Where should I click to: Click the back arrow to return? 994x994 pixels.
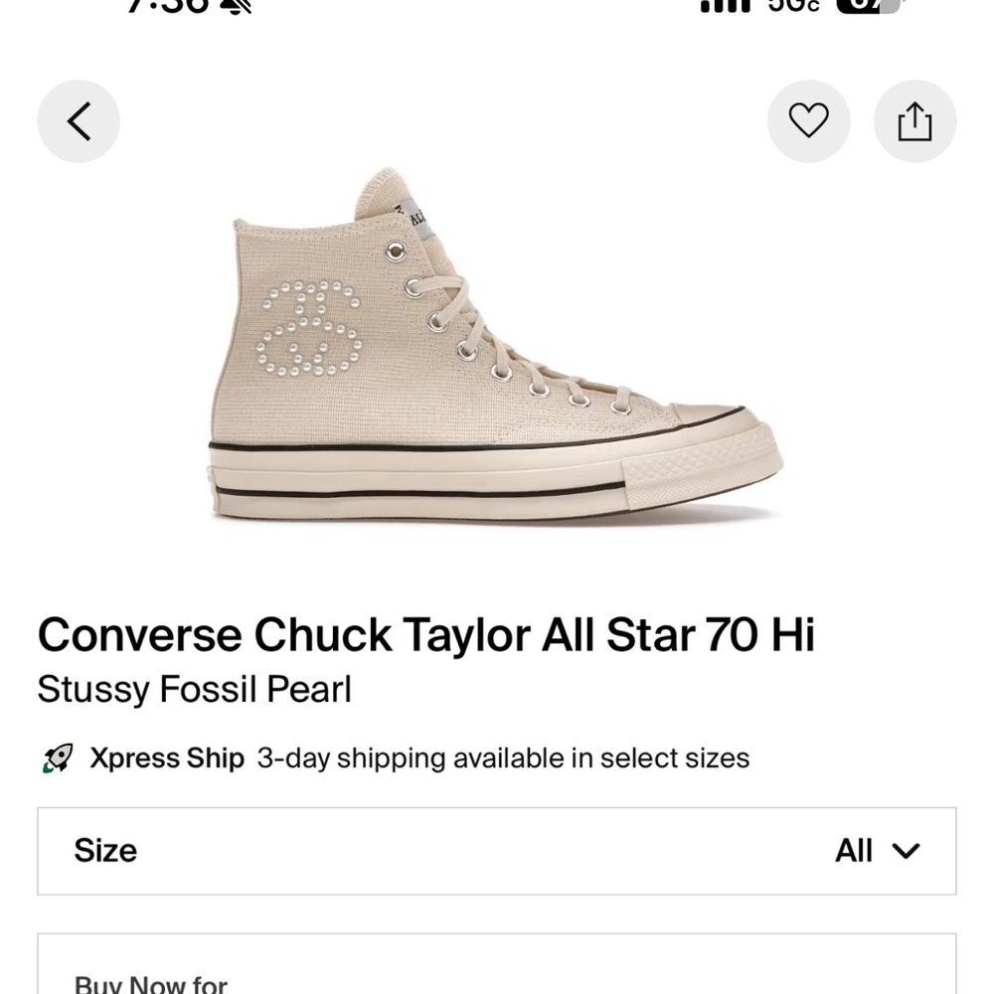click(79, 120)
